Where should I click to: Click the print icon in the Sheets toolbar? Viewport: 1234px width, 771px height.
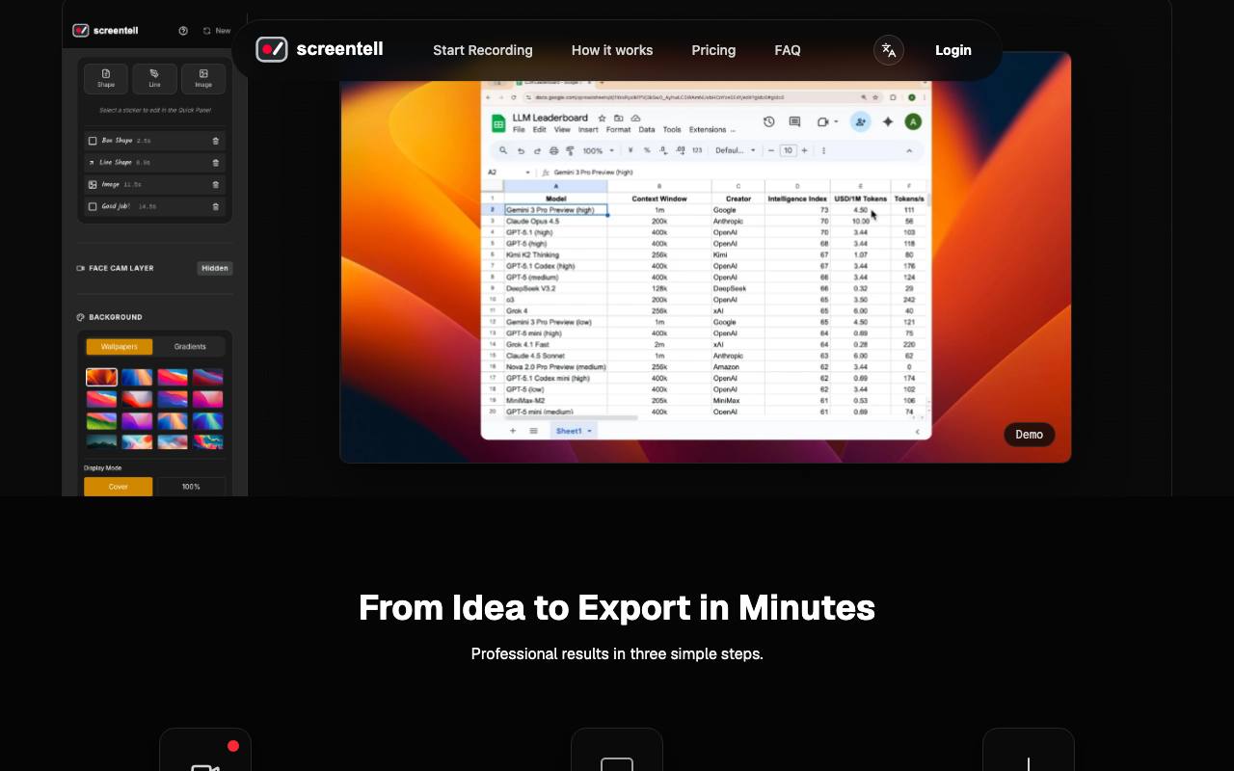click(x=553, y=150)
